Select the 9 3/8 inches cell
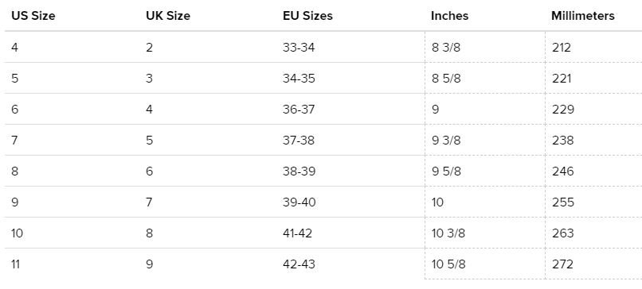The image size is (642, 289). pos(446,141)
